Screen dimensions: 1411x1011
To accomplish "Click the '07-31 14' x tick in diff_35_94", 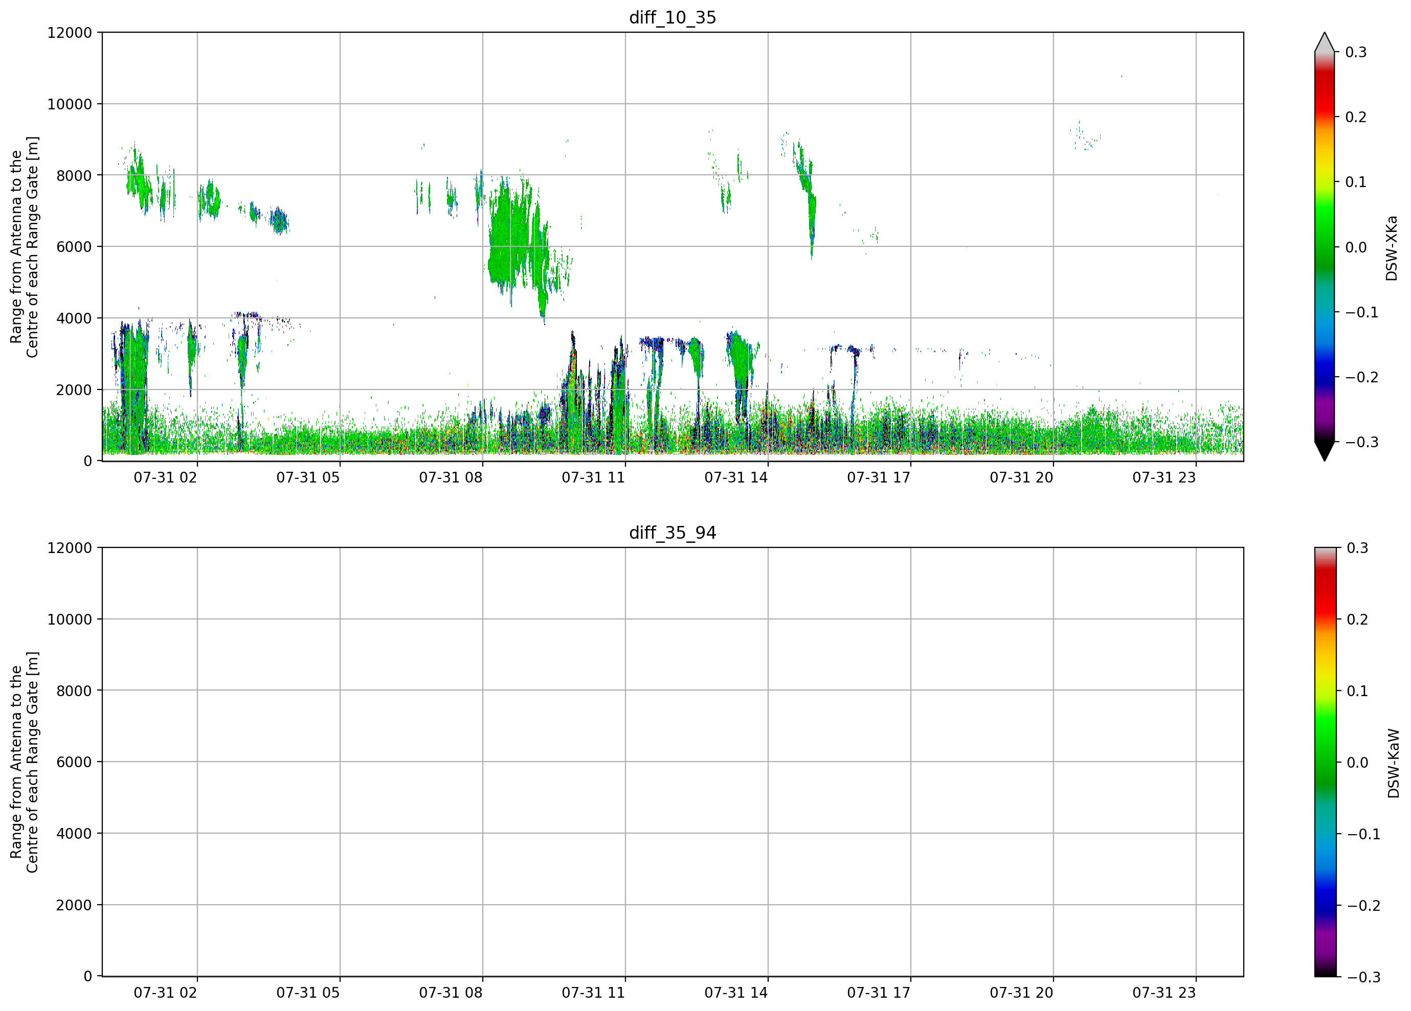I will [x=736, y=993].
